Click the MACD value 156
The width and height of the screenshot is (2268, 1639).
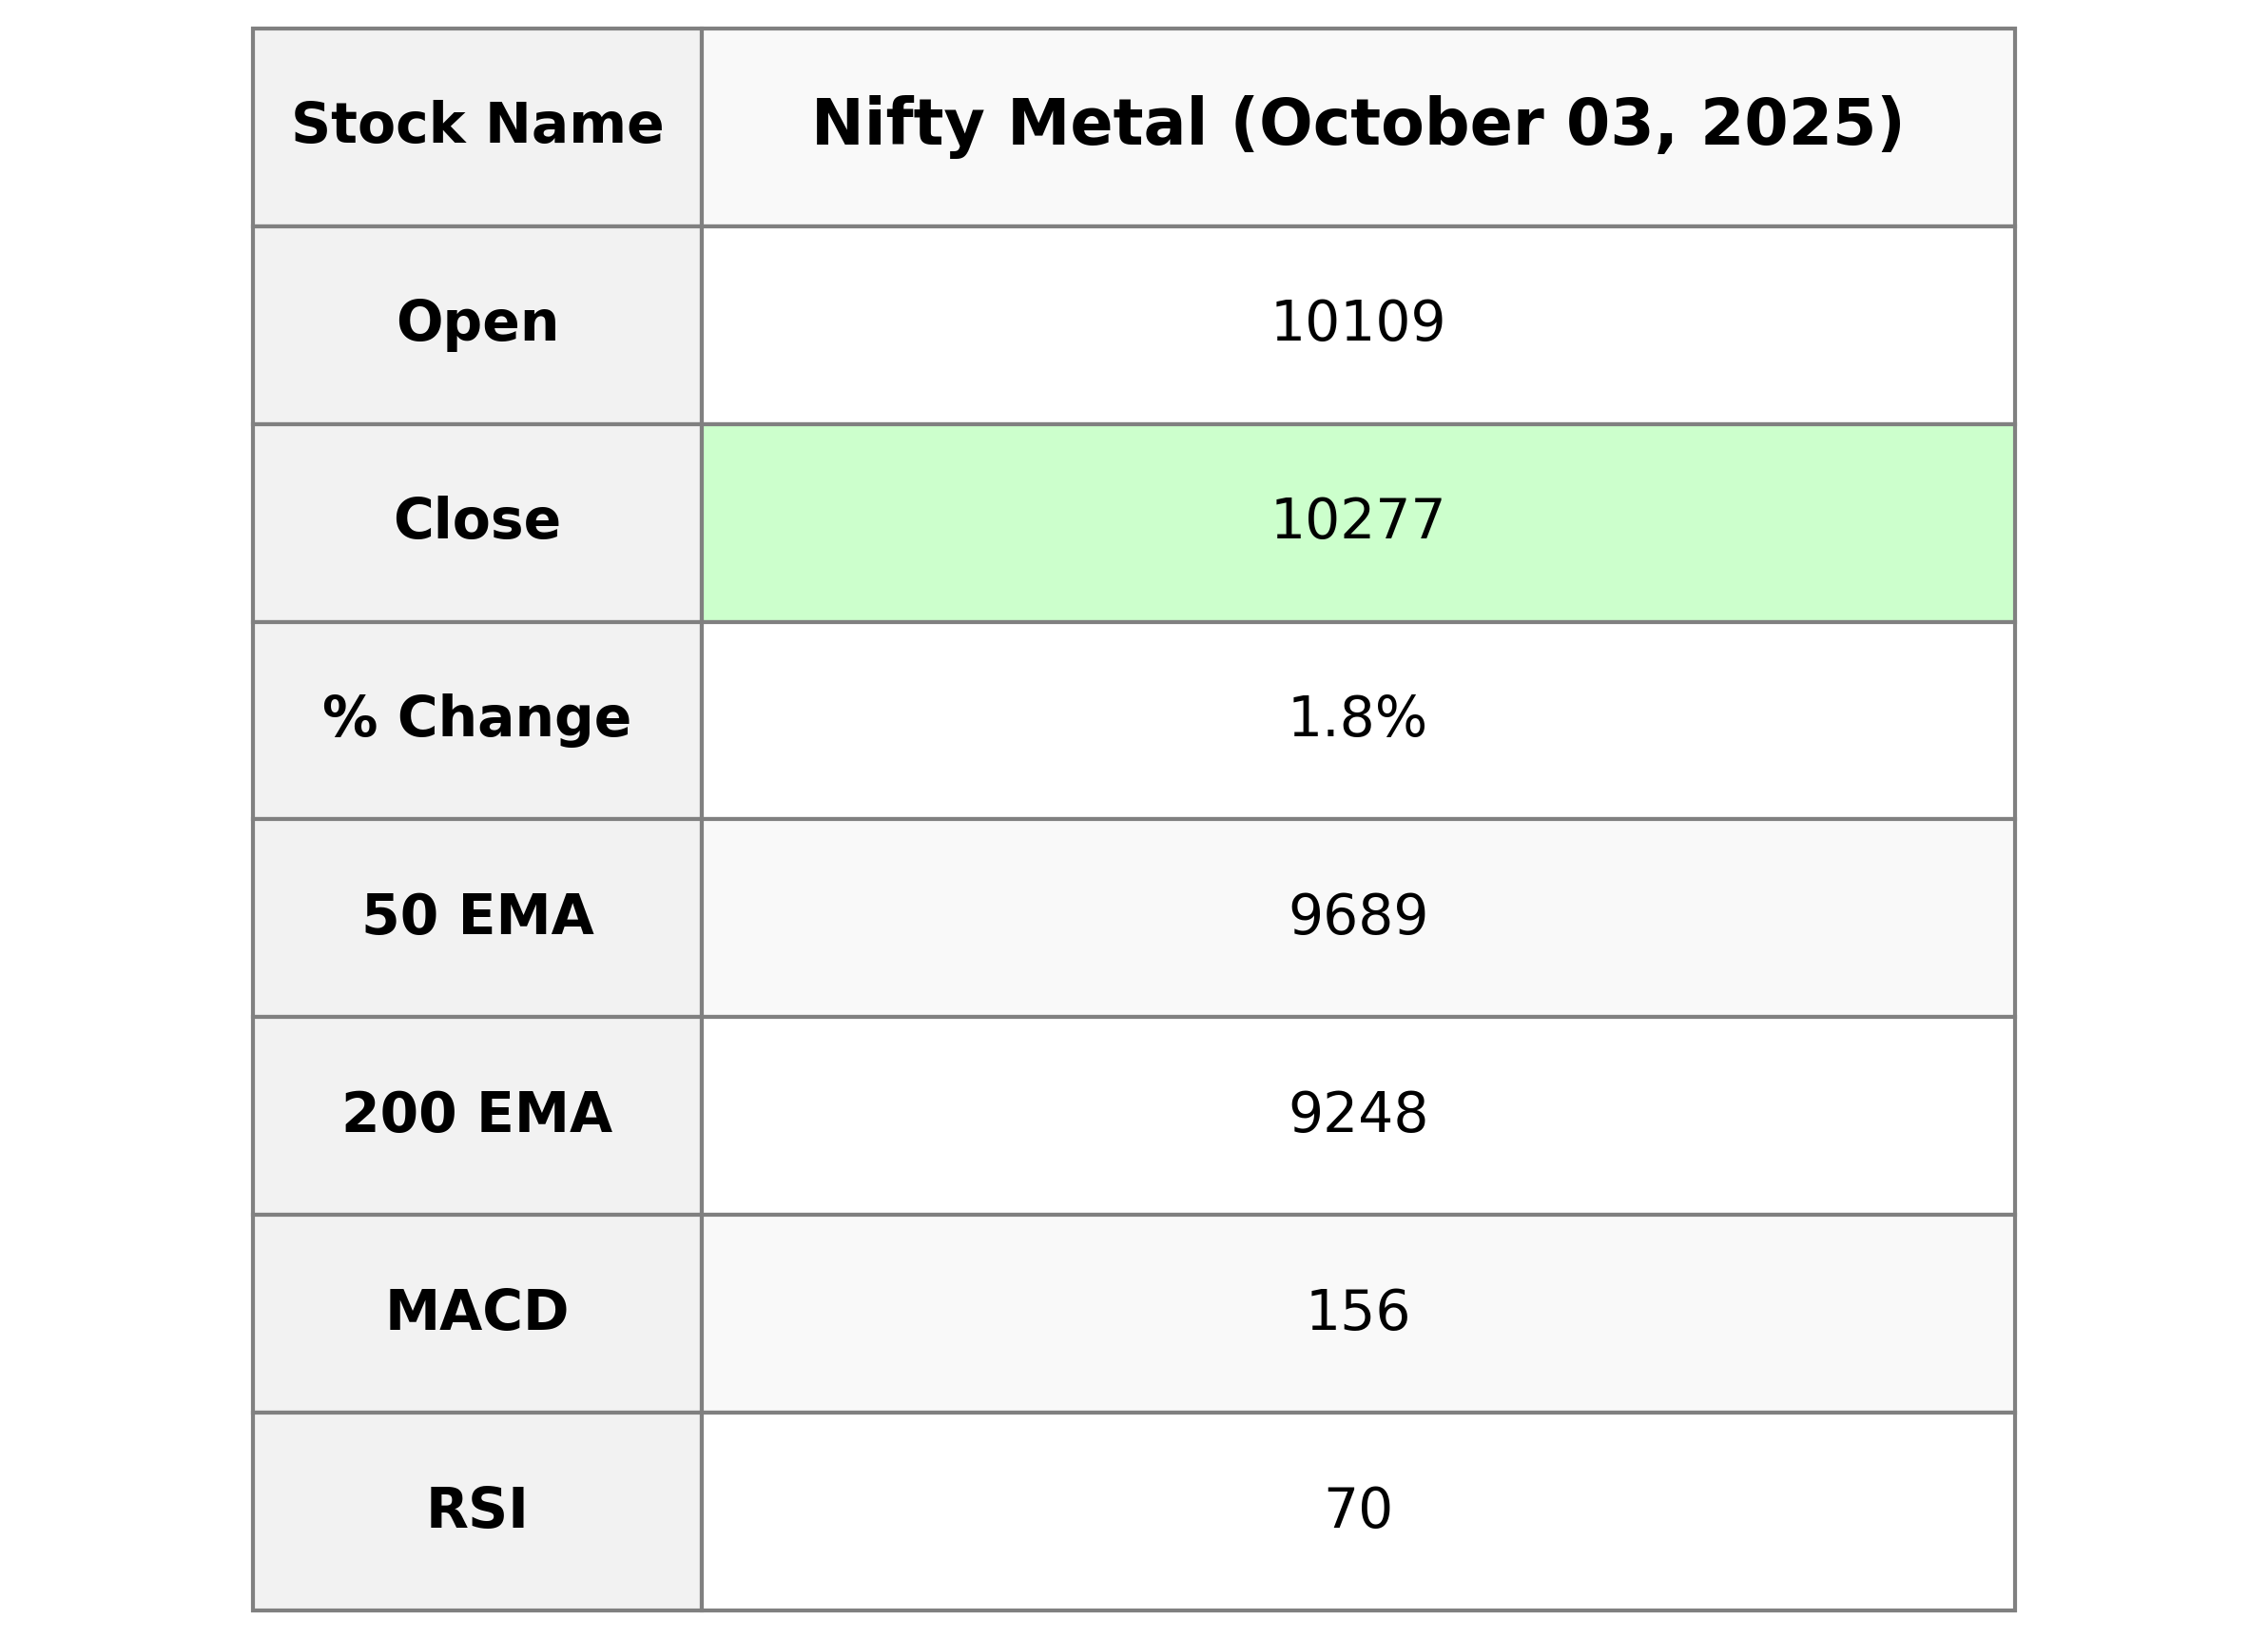(x=1357, y=1311)
